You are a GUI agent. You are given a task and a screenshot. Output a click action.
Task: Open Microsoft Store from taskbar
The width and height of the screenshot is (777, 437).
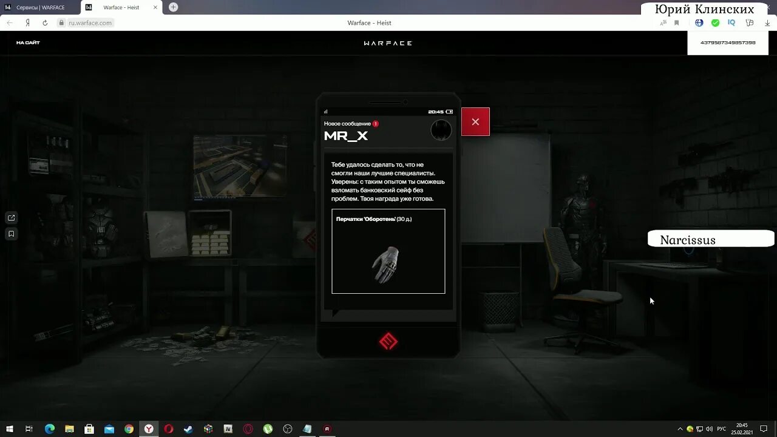tap(89, 429)
